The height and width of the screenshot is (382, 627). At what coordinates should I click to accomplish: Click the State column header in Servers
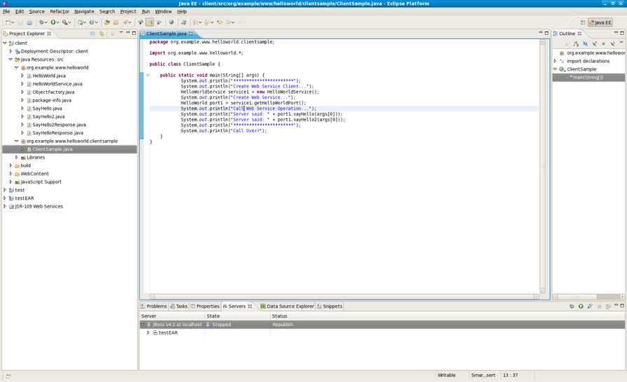click(213, 316)
